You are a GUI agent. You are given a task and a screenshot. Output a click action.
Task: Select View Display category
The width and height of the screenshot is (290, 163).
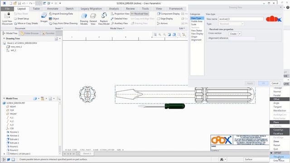tap(197, 34)
